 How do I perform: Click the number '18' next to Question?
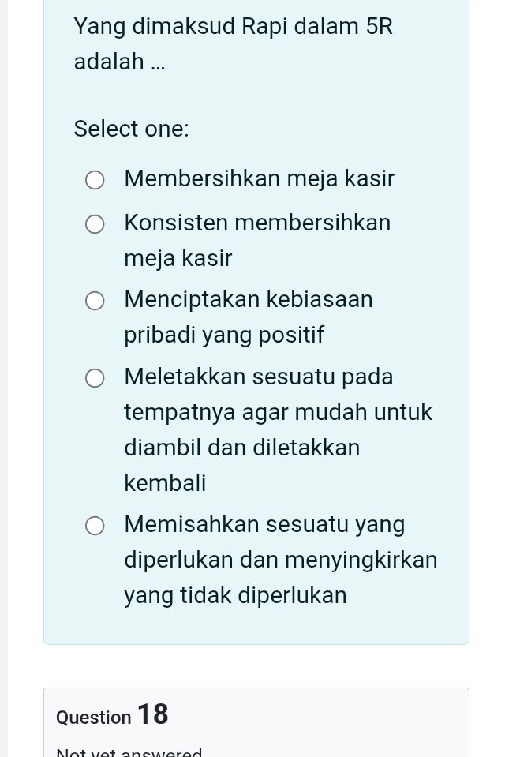153,713
